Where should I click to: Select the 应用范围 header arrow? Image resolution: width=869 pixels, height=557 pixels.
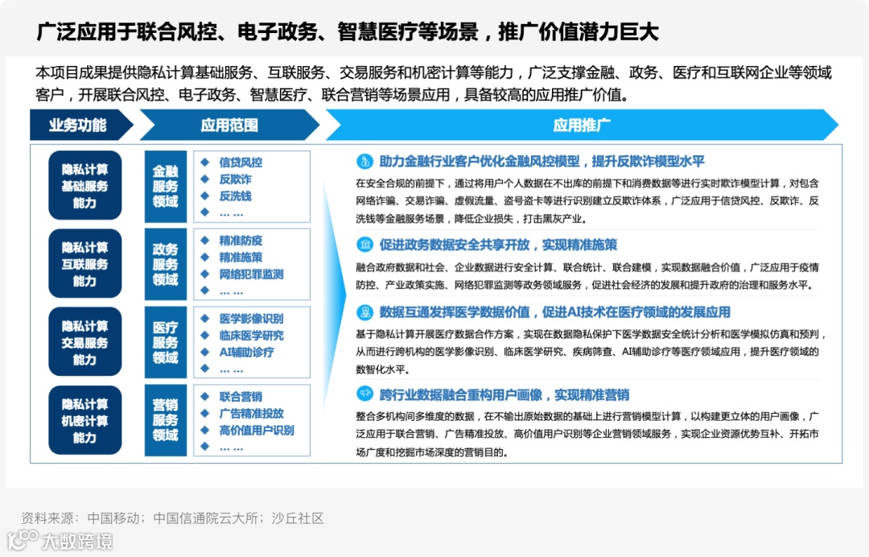click(x=229, y=125)
